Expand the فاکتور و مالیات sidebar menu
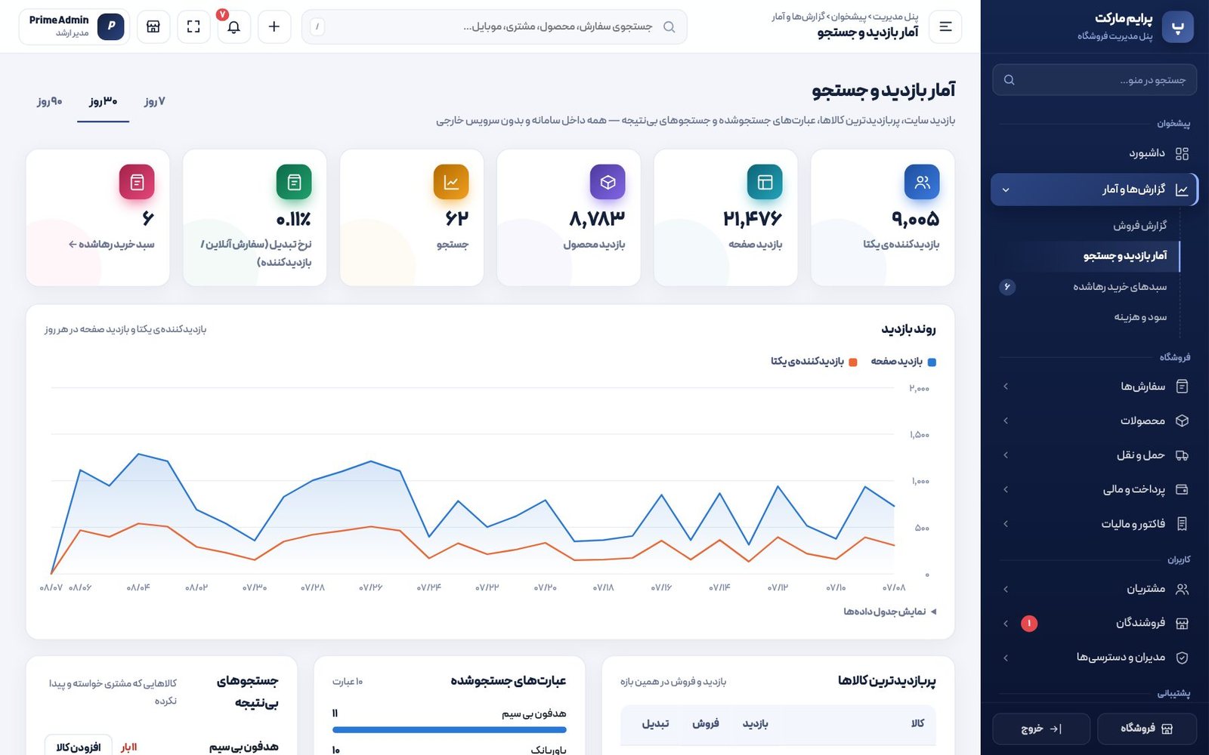This screenshot has width=1209, height=755. point(1094,524)
